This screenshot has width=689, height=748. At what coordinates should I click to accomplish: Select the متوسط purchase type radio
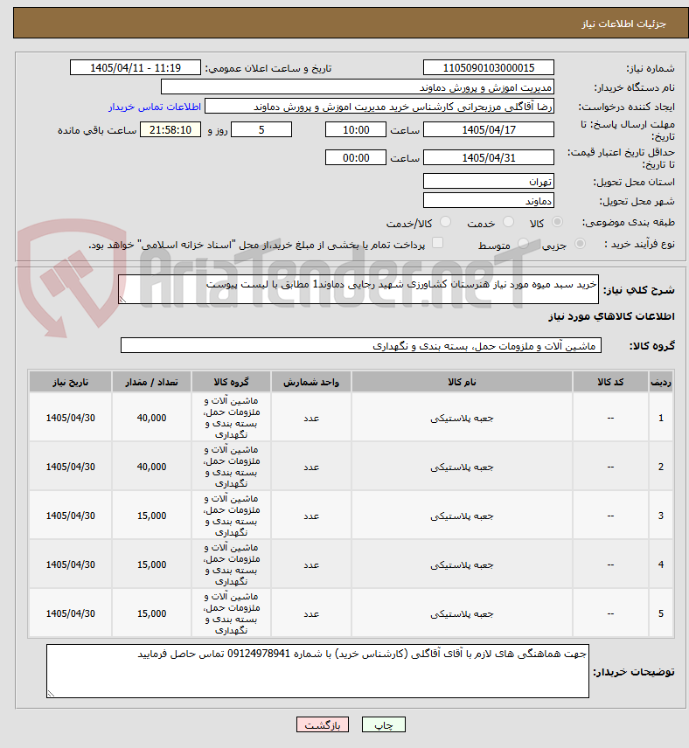524,244
